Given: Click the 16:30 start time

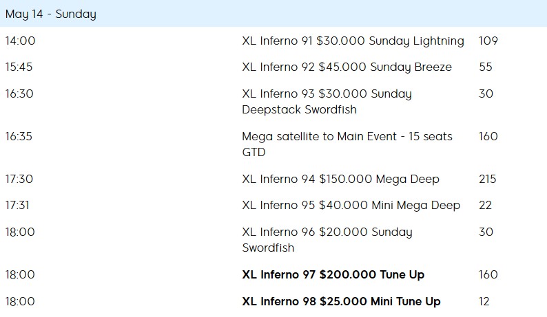Looking at the screenshot, I should [x=19, y=94].
